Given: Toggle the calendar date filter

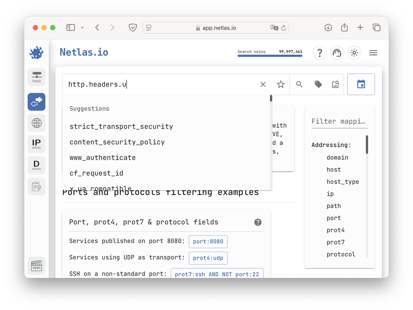Looking at the screenshot, I should coord(361,84).
